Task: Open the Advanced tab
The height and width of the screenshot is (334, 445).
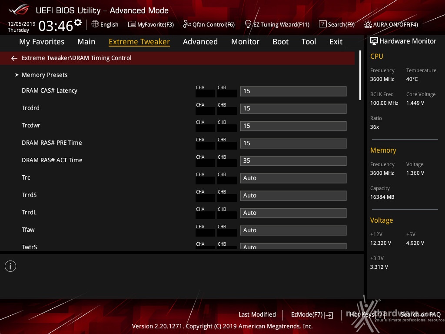Action: click(200, 42)
